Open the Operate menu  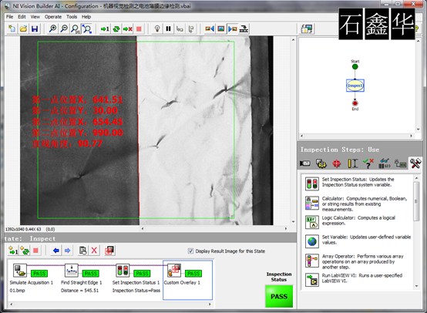[53, 17]
